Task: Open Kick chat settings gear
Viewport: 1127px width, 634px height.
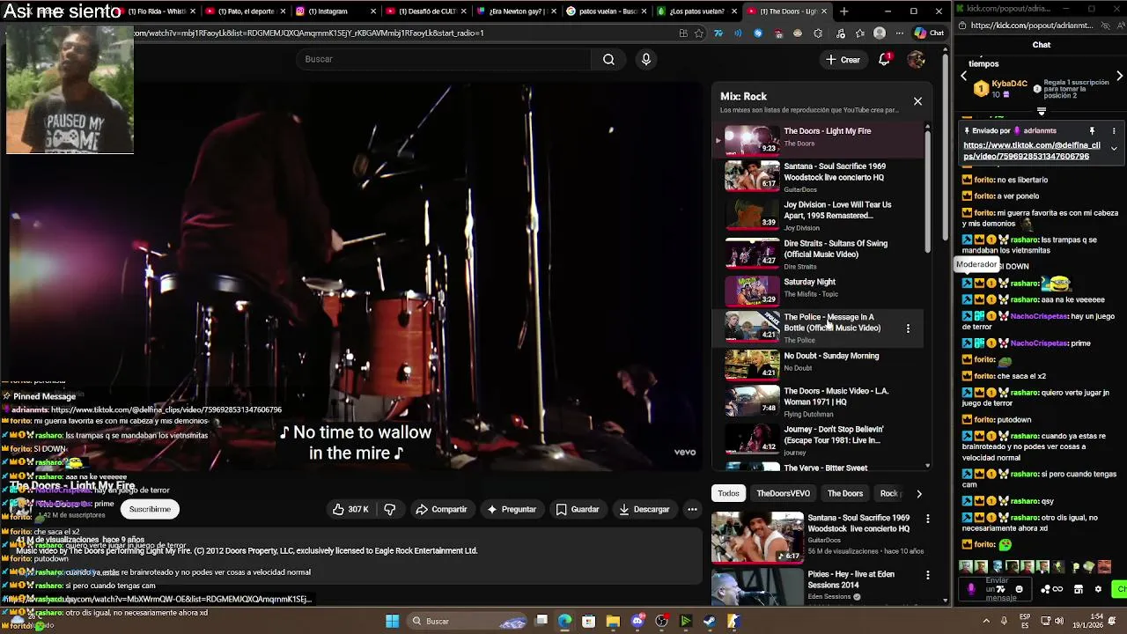Action: pyautogui.click(x=1098, y=589)
